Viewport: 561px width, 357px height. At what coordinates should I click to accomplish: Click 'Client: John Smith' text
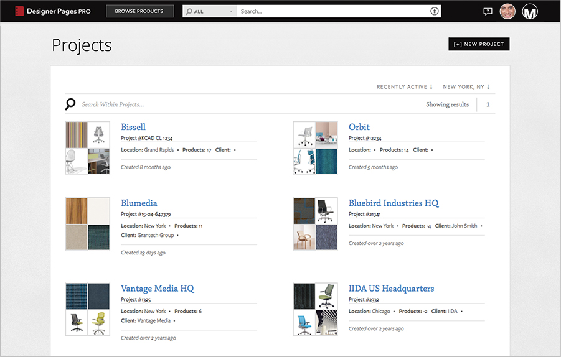point(456,226)
